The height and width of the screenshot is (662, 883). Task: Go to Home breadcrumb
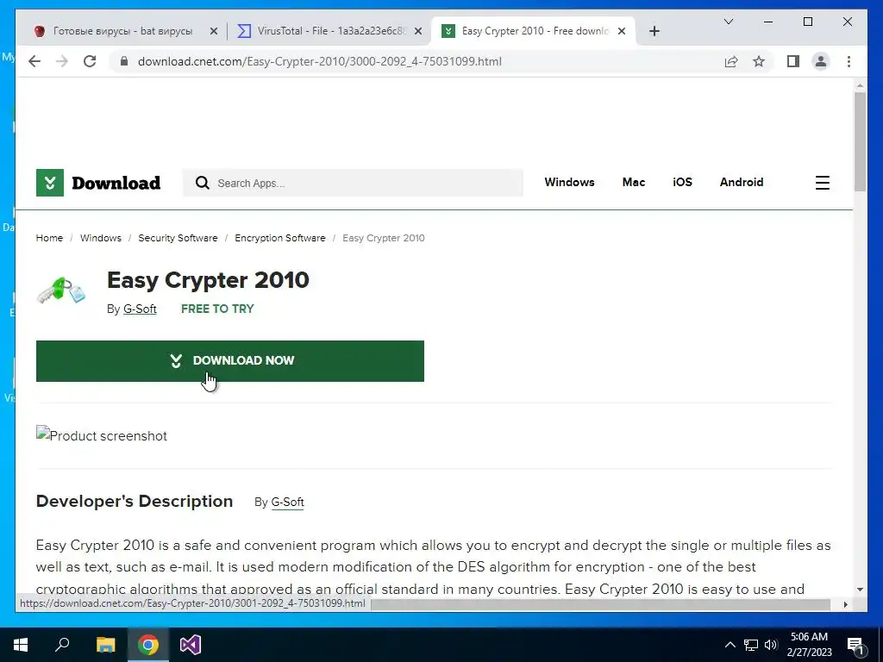click(49, 238)
